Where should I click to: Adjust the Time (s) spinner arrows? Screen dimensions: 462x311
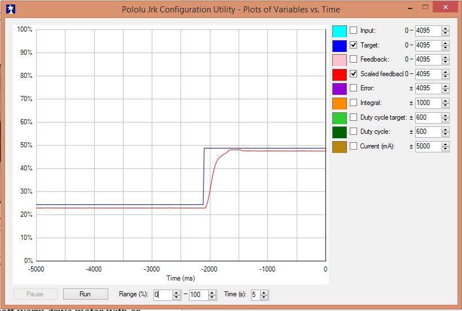pos(265,295)
